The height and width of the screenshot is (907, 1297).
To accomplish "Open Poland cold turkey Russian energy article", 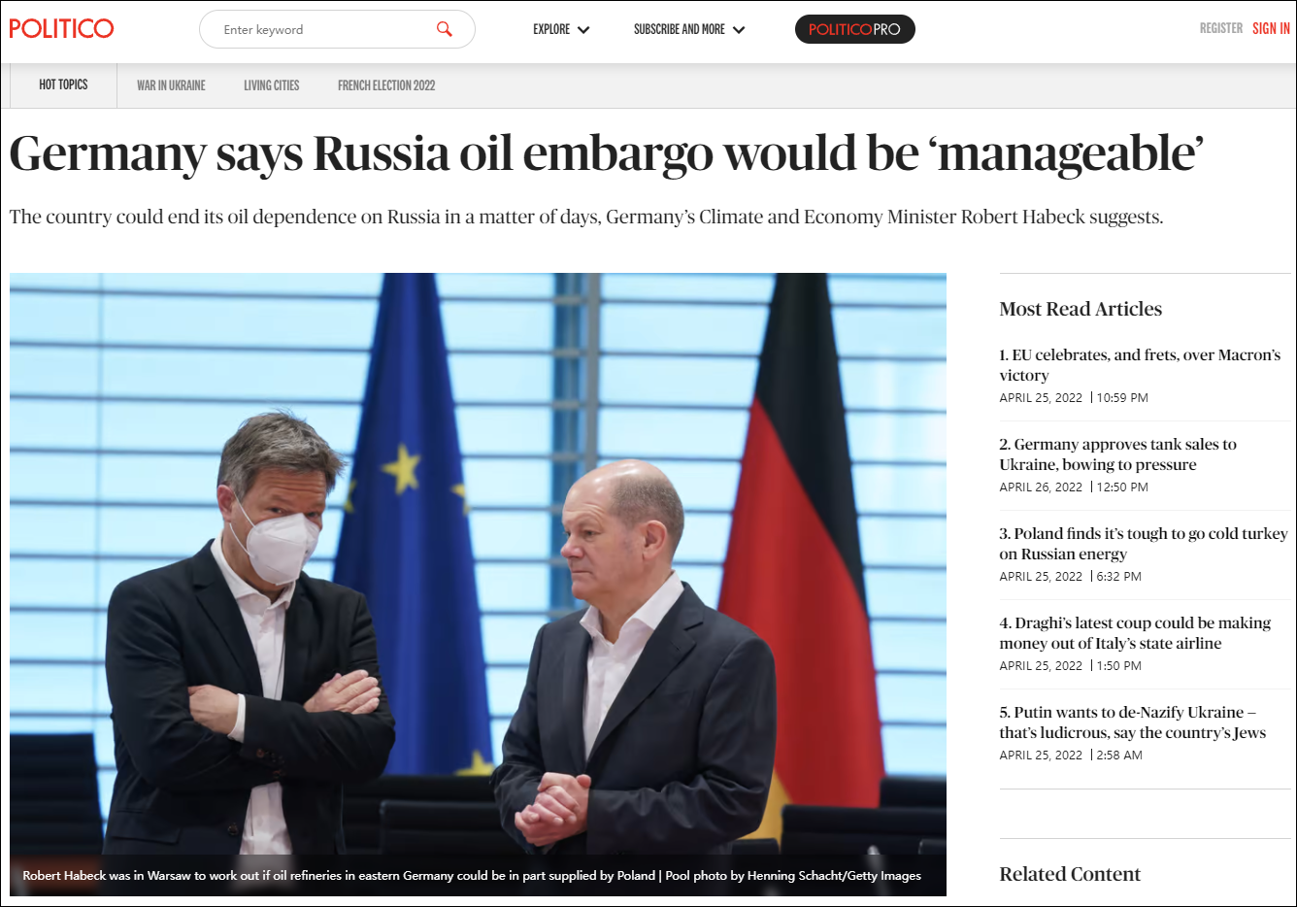I will coord(1144,544).
